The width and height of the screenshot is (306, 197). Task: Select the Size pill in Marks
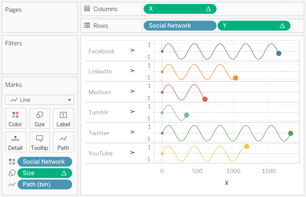point(45,173)
